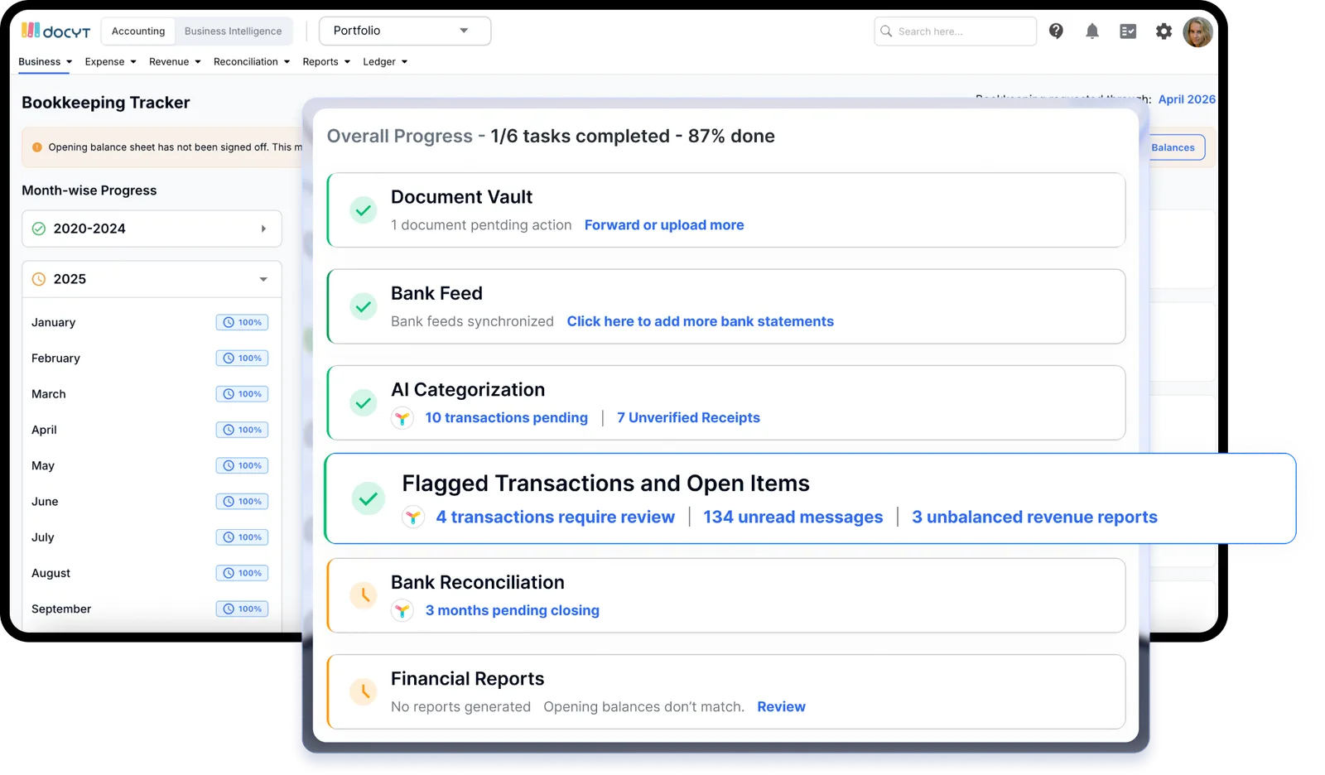Click the search magnifier icon
This screenshot has height=775, width=1325.
(x=886, y=31)
